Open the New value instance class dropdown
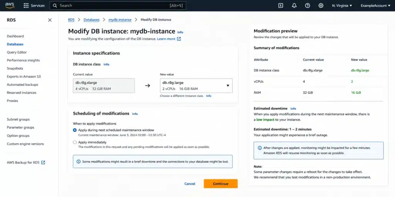The height and width of the screenshot is (197, 395). pos(196,86)
